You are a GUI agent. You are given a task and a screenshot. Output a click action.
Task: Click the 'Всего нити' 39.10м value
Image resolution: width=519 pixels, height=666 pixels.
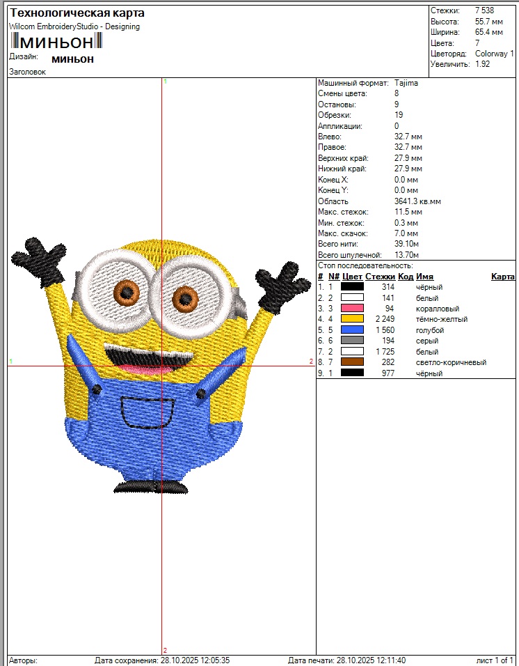(x=407, y=245)
